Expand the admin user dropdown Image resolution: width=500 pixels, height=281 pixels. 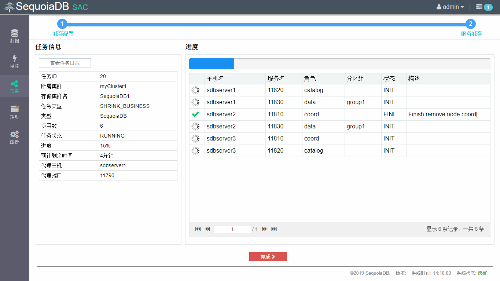451,7
